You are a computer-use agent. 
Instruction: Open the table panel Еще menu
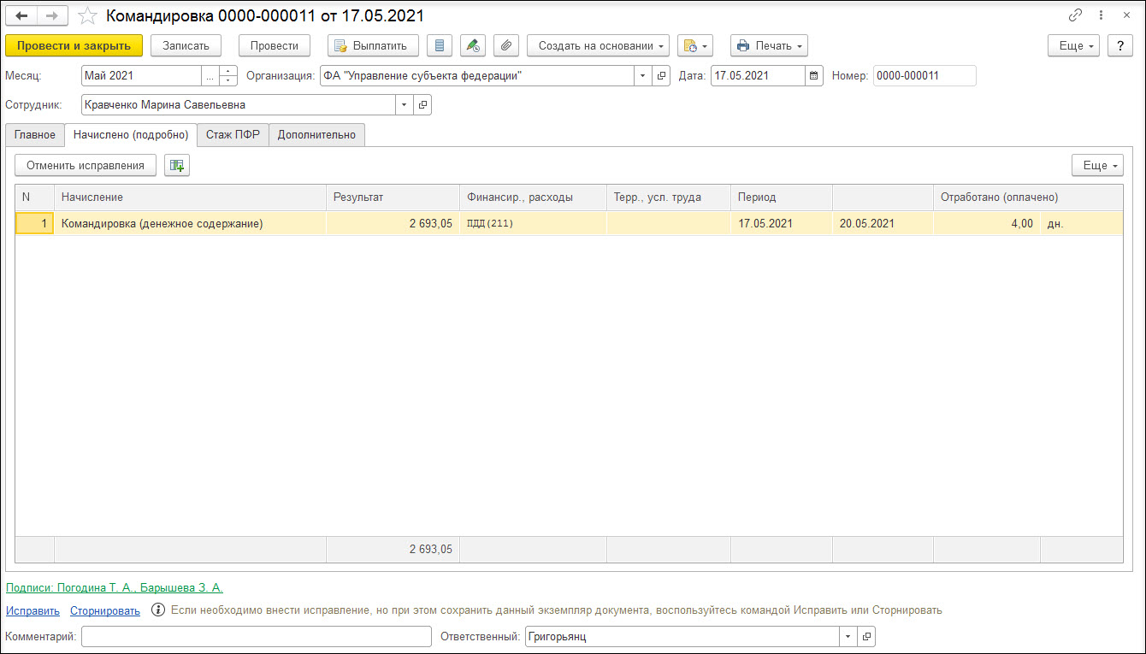click(x=1097, y=165)
